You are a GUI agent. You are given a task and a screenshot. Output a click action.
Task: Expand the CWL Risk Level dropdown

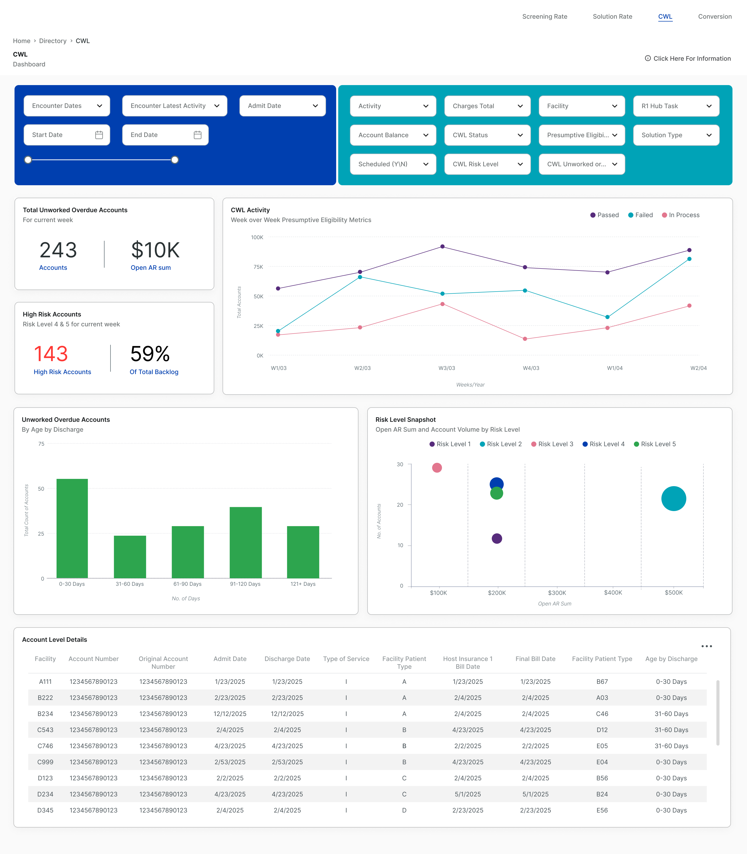click(487, 164)
